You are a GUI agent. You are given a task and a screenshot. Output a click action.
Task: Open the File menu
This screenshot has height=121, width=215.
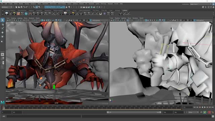[x=2, y=4]
